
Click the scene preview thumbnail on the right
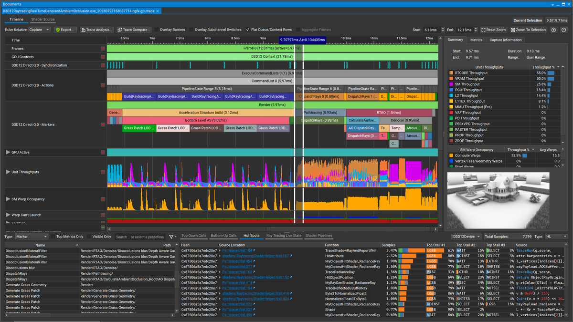pos(498,199)
